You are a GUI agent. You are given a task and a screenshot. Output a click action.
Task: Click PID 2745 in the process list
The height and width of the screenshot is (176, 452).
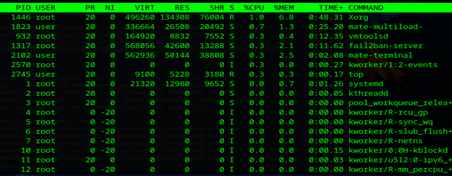coord(21,74)
